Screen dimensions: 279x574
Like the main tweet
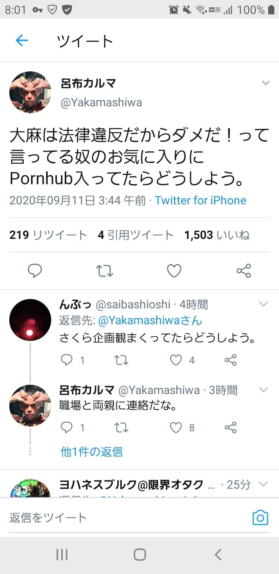click(174, 271)
